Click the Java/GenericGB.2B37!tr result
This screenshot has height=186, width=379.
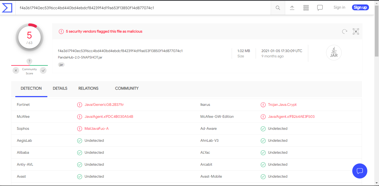tap(104, 105)
